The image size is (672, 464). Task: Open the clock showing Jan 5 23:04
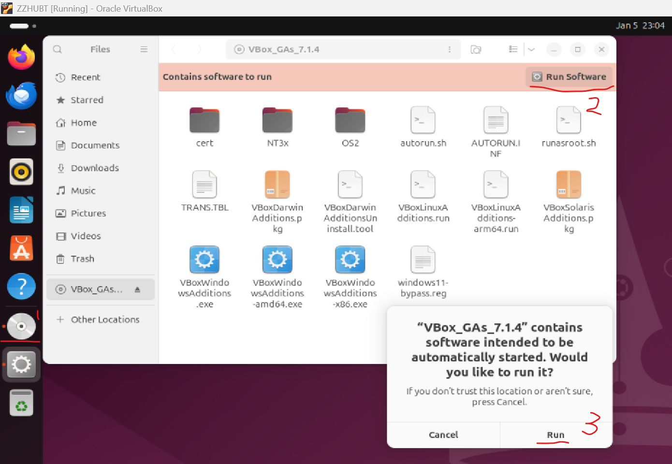click(x=640, y=26)
